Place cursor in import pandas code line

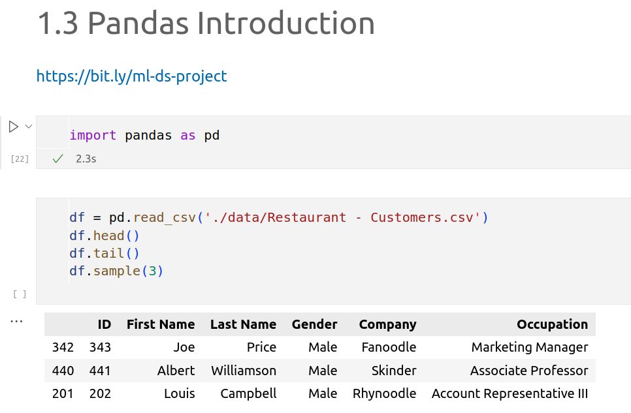pyautogui.click(x=144, y=136)
